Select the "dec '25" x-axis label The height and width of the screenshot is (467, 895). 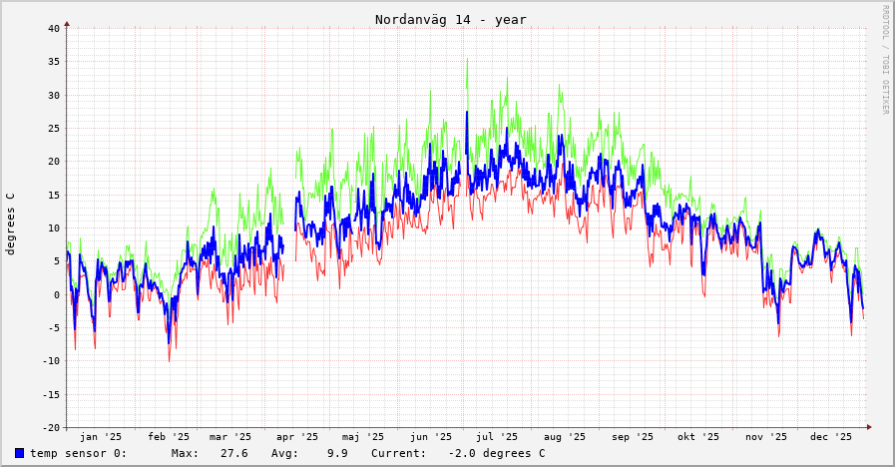coord(831,437)
